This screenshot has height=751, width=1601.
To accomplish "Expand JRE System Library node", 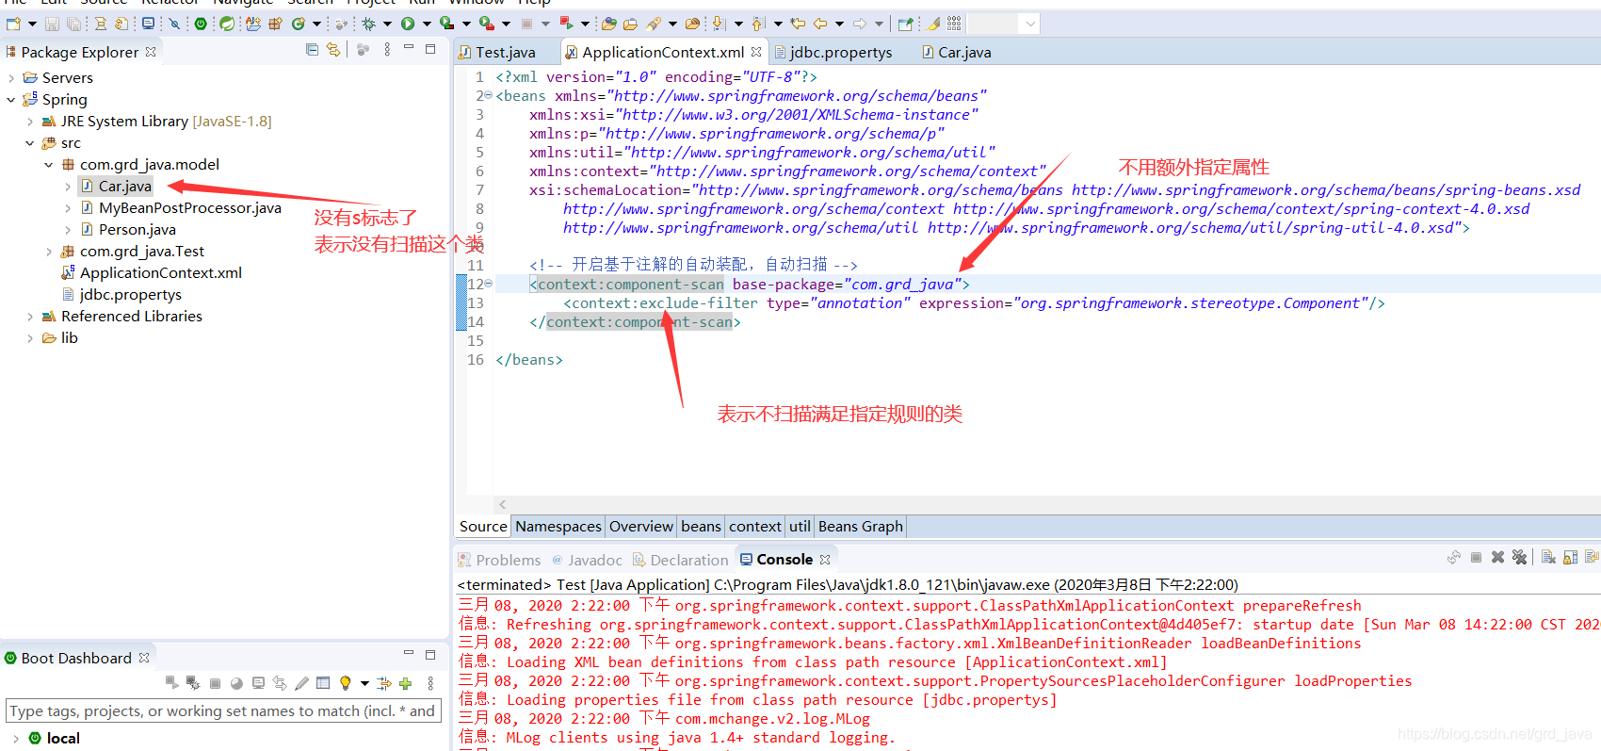I will click(30, 122).
